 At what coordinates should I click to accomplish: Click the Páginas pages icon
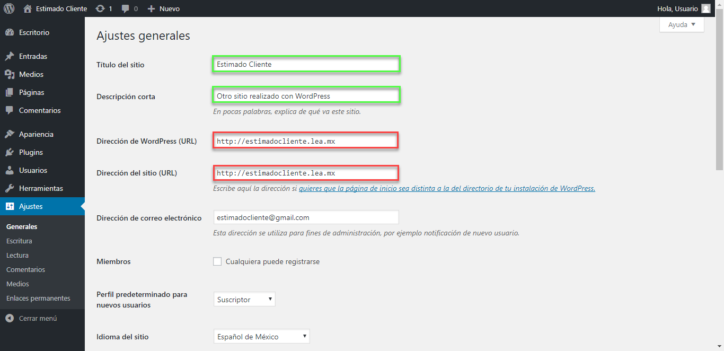[10, 92]
